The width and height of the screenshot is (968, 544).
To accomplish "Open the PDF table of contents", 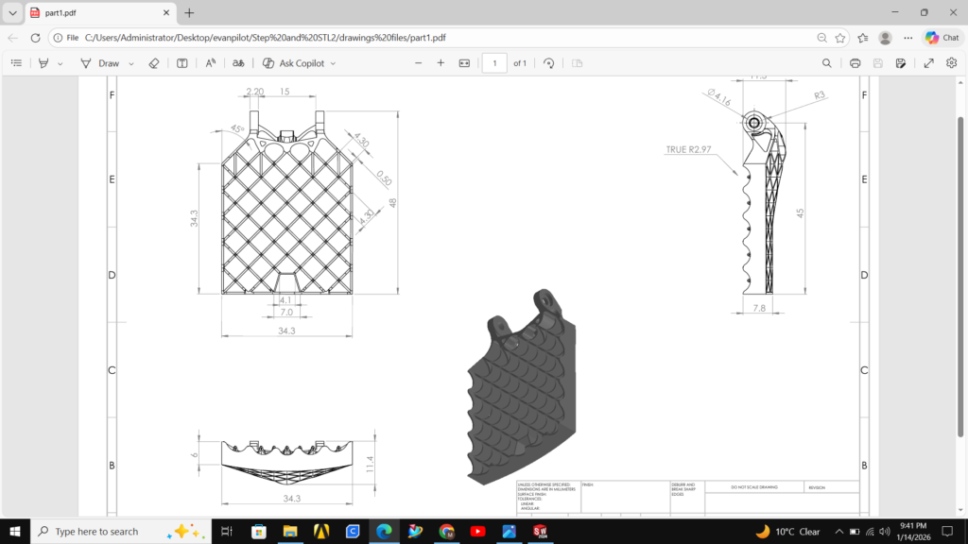I will click(16, 63).
